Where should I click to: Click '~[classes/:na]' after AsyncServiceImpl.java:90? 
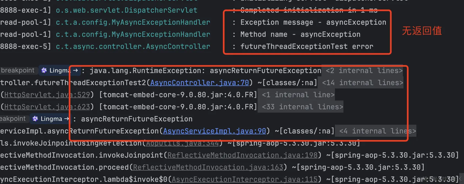(x=305, y=131)
